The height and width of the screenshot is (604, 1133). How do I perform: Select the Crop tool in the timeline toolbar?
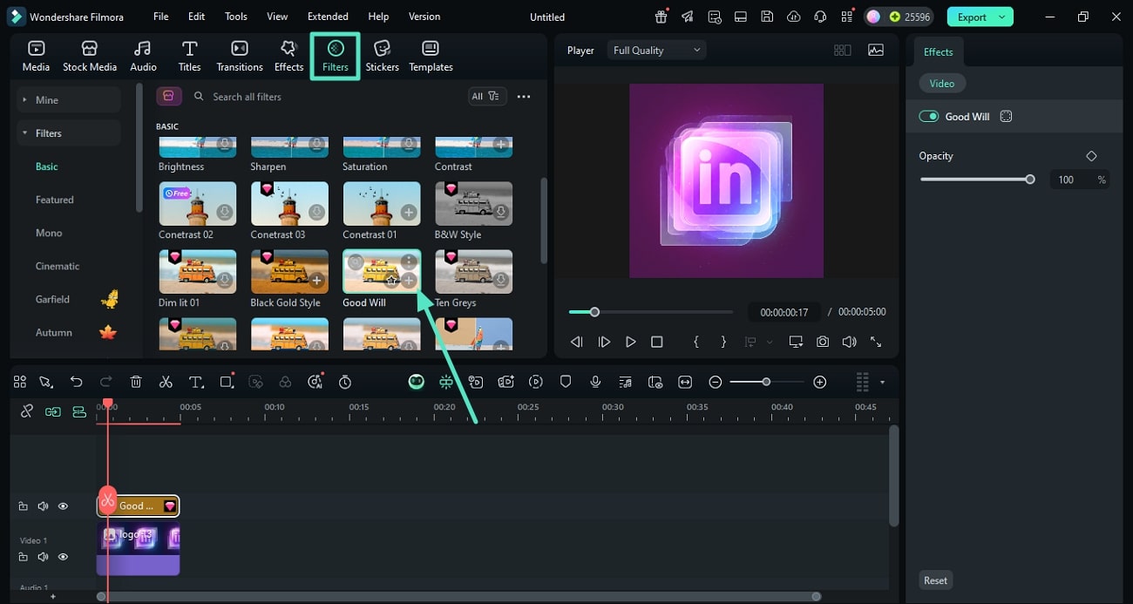tap(227, 382)
